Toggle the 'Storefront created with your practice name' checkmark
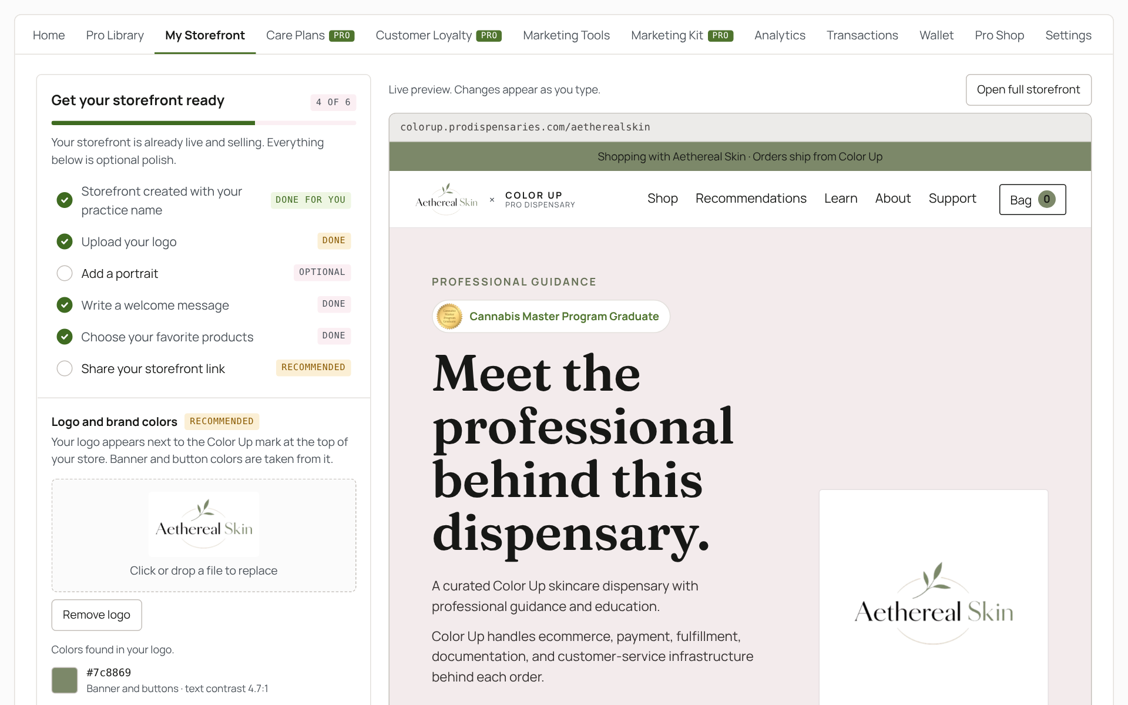Viewport: 1128px width, 705px height. pyautogui.click(x=65, y=200)
